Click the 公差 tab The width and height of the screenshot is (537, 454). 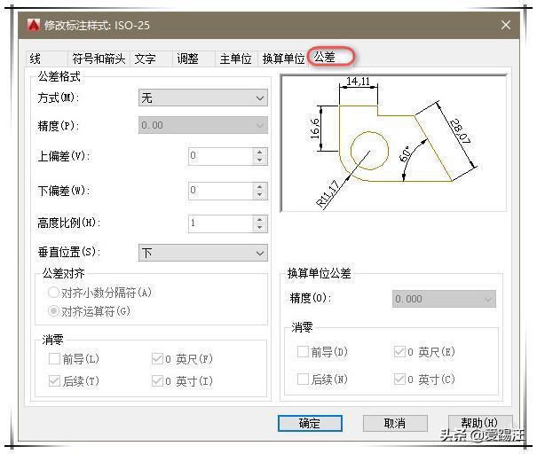click(x=330, y=57)
